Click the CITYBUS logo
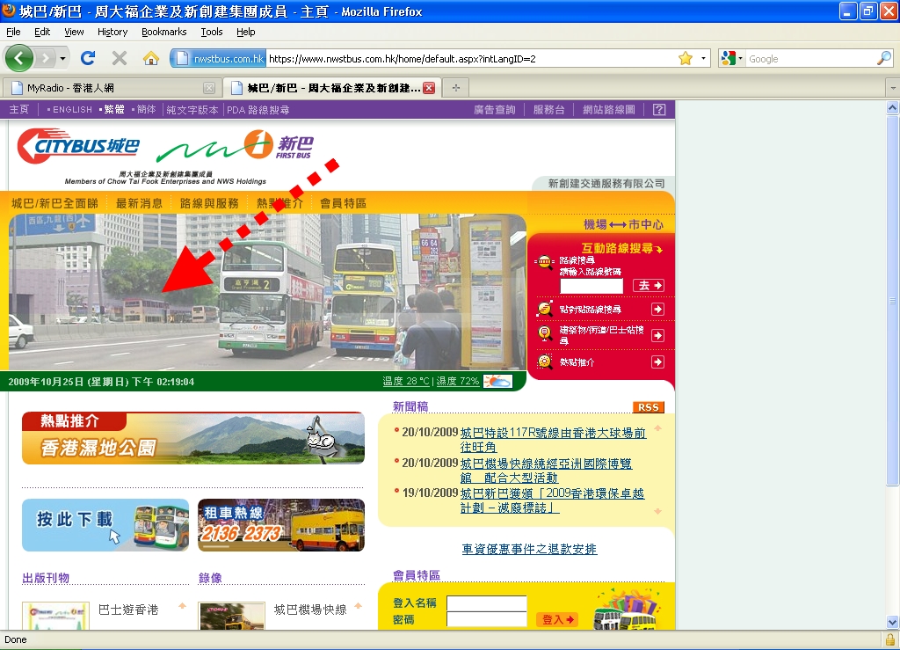The height and width of the screenshot is (650, 900). pyautogui.click(x=78, y=146)
